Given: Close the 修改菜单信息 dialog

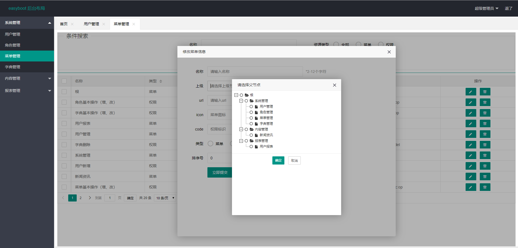Looking at the screenshot, I should (389, 52).
